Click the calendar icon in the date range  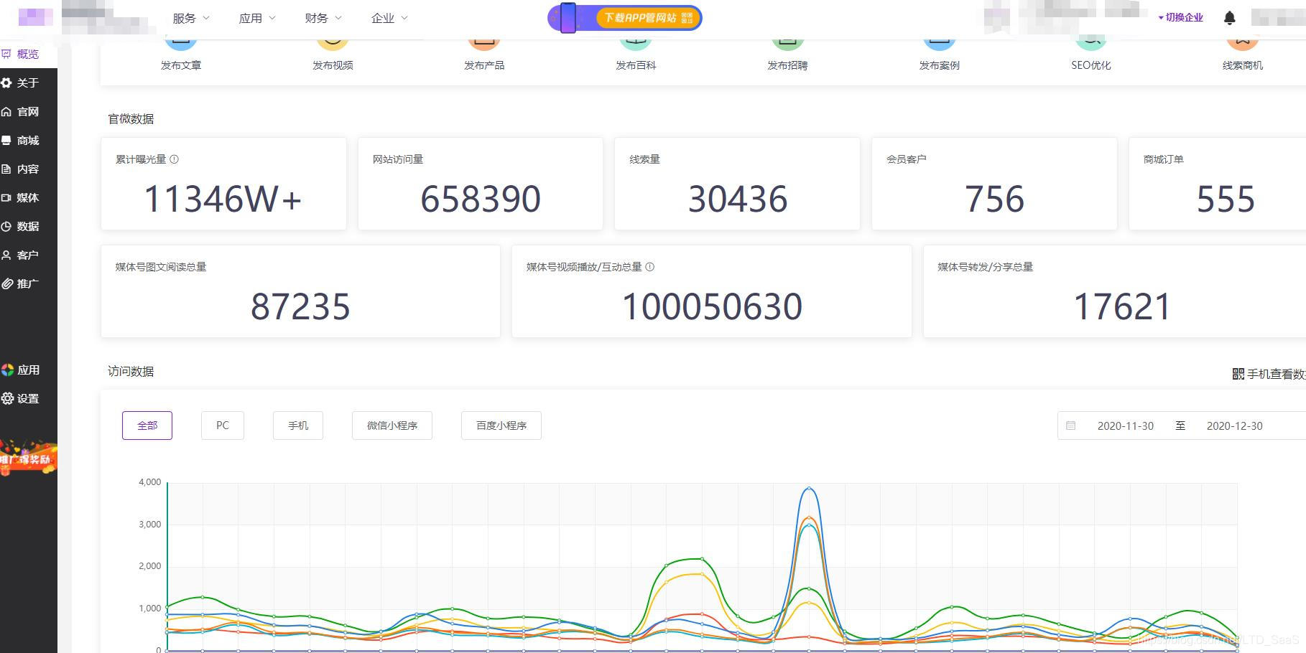1070,426
